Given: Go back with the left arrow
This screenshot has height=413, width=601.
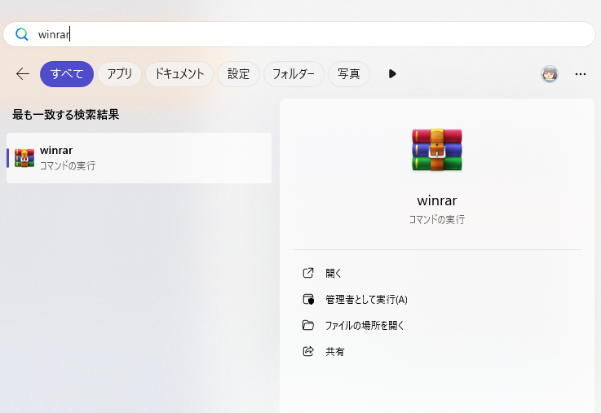Looking at the screenshot, I should point(23,73).
